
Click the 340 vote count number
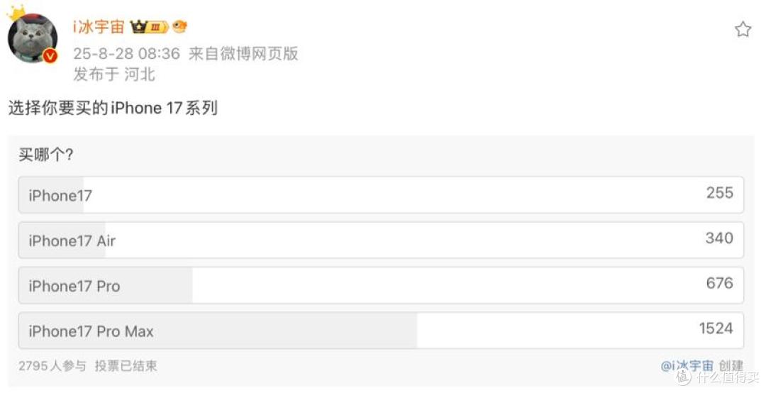coord(719,238)
